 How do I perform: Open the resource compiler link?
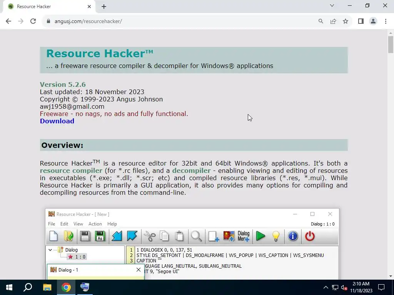71,171
